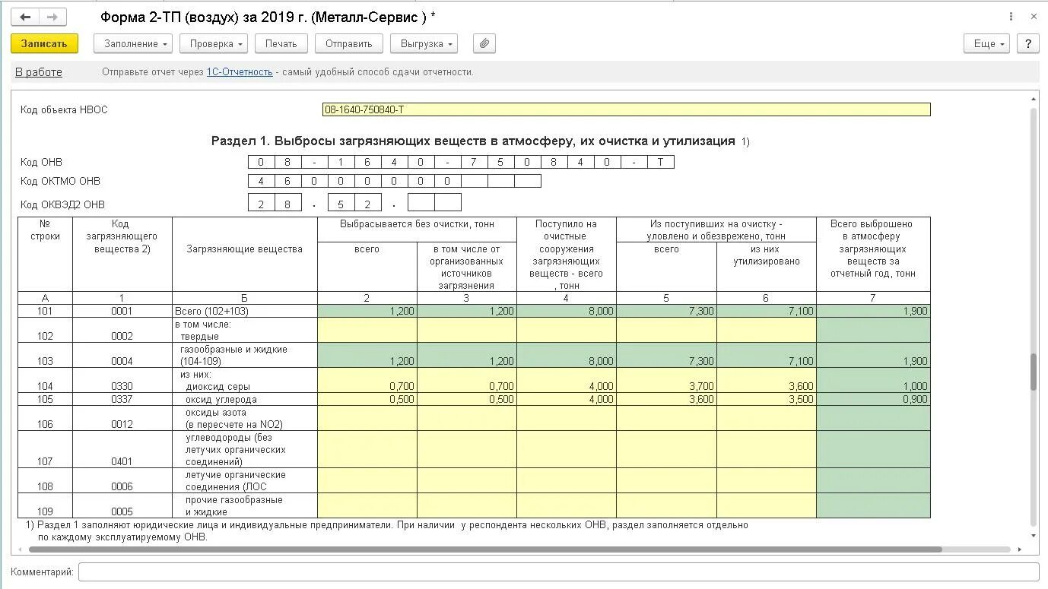Select row 101 column 7 value 1,900

pos(873,311)
